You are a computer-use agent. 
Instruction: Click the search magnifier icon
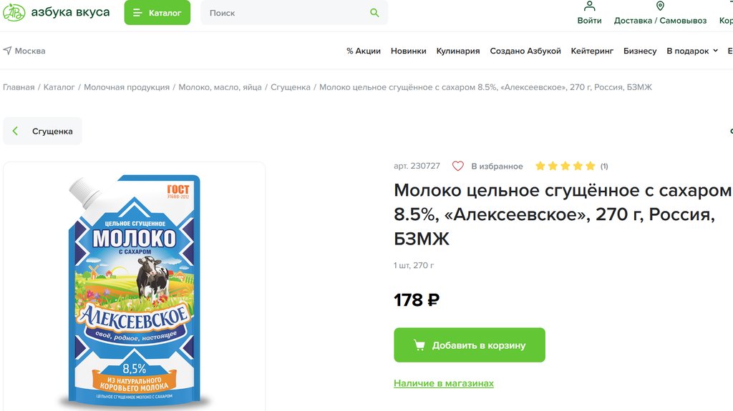374,13
